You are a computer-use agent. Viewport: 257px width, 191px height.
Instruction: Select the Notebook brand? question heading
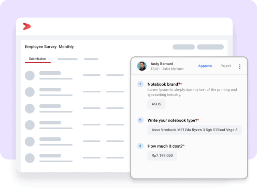pos(165,84)
